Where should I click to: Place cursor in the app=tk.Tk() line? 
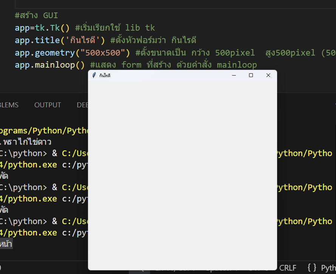42,28
